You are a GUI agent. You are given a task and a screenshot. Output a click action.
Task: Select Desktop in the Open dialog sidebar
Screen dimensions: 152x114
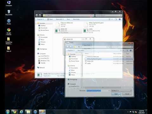[73, 56]
